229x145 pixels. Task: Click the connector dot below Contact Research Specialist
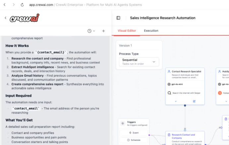point(185,105)
